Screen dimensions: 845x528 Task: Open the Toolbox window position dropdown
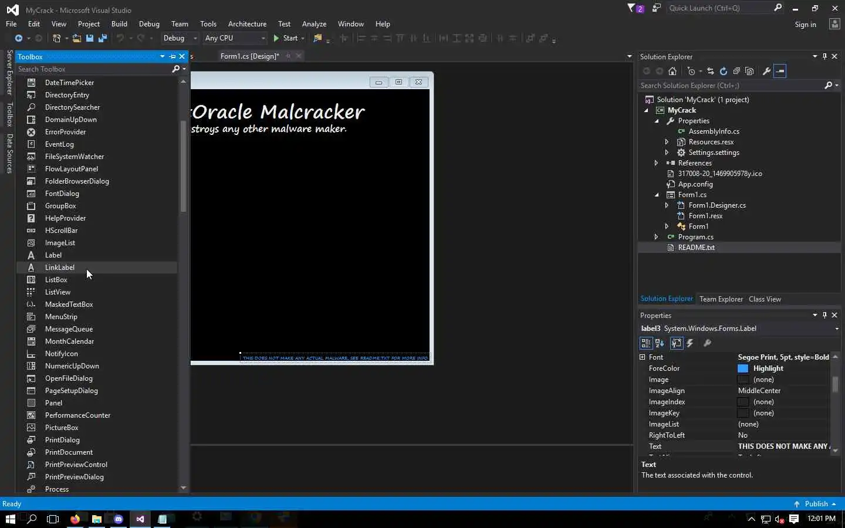[162, 57]
